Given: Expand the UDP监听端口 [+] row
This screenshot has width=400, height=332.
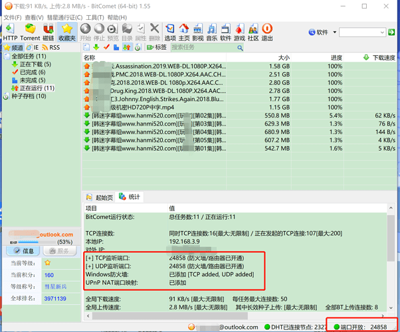Looking at the screenshot, I should [89, 266].
